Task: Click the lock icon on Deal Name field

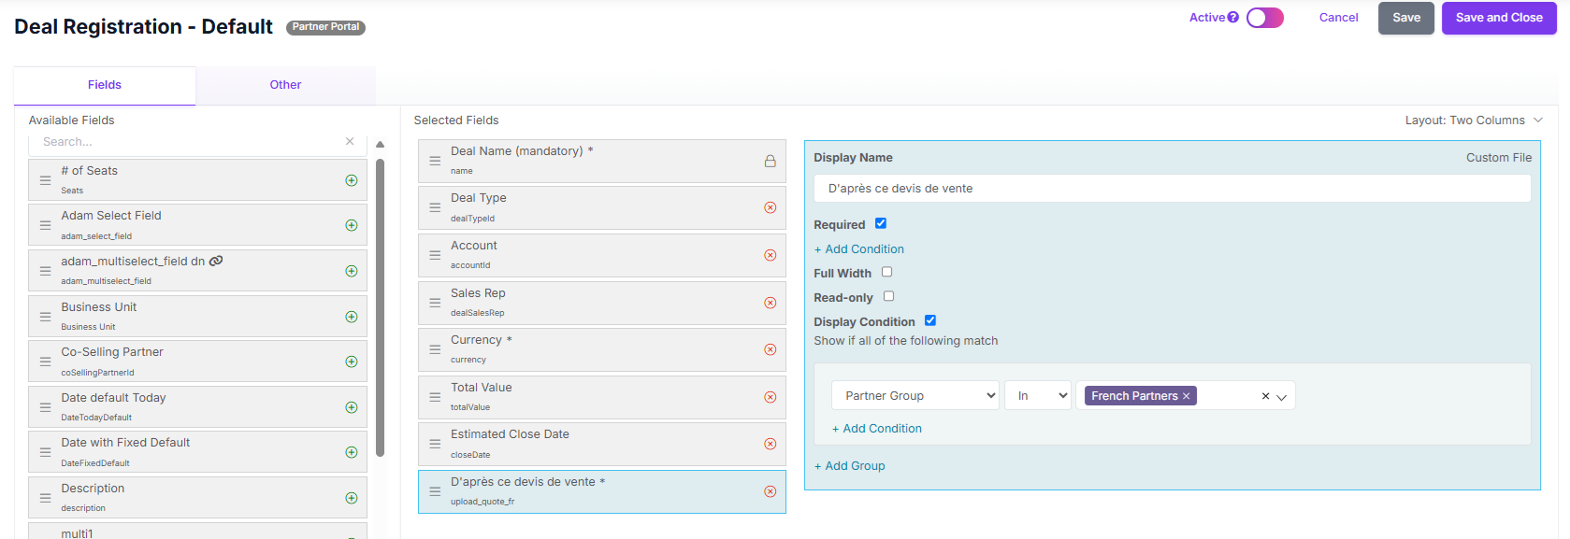Action: (x=771, y=161)
